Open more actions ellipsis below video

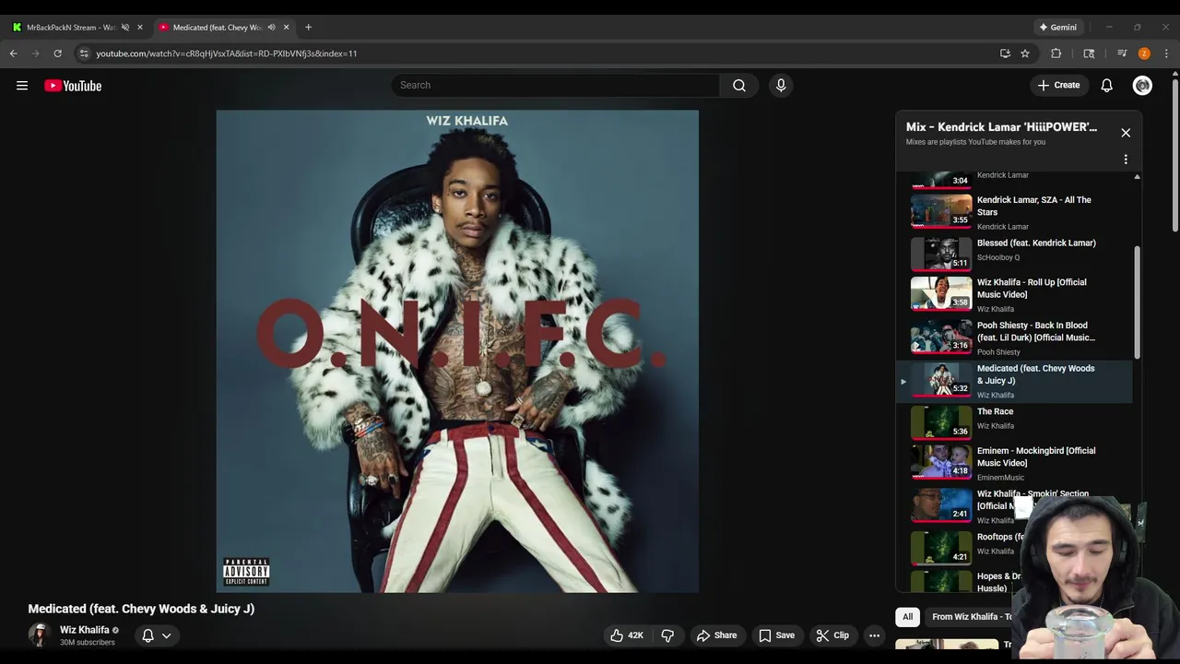pyautogui.click(x=874, y=635)
